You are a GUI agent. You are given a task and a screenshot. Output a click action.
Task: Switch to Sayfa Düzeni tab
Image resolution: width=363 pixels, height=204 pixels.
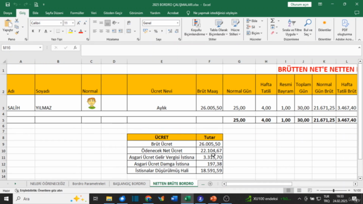[54, 13]
